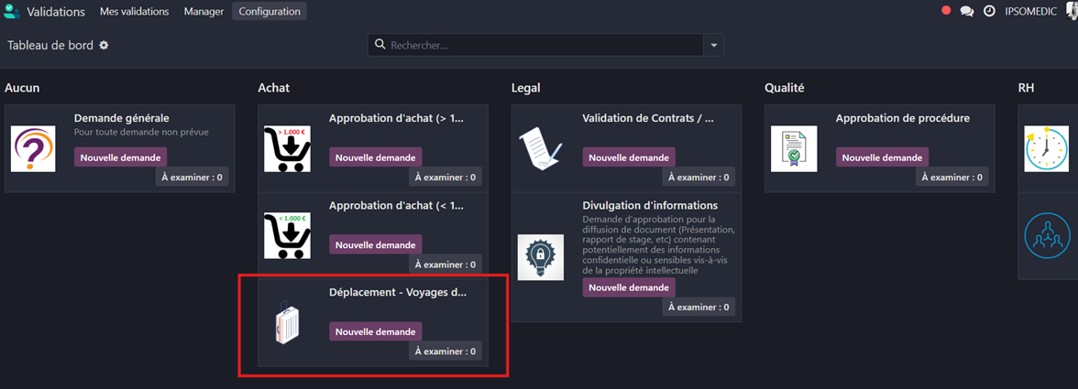The image size is (1078, 389).
Task: Open the Configuration menu
Action: 269,12
